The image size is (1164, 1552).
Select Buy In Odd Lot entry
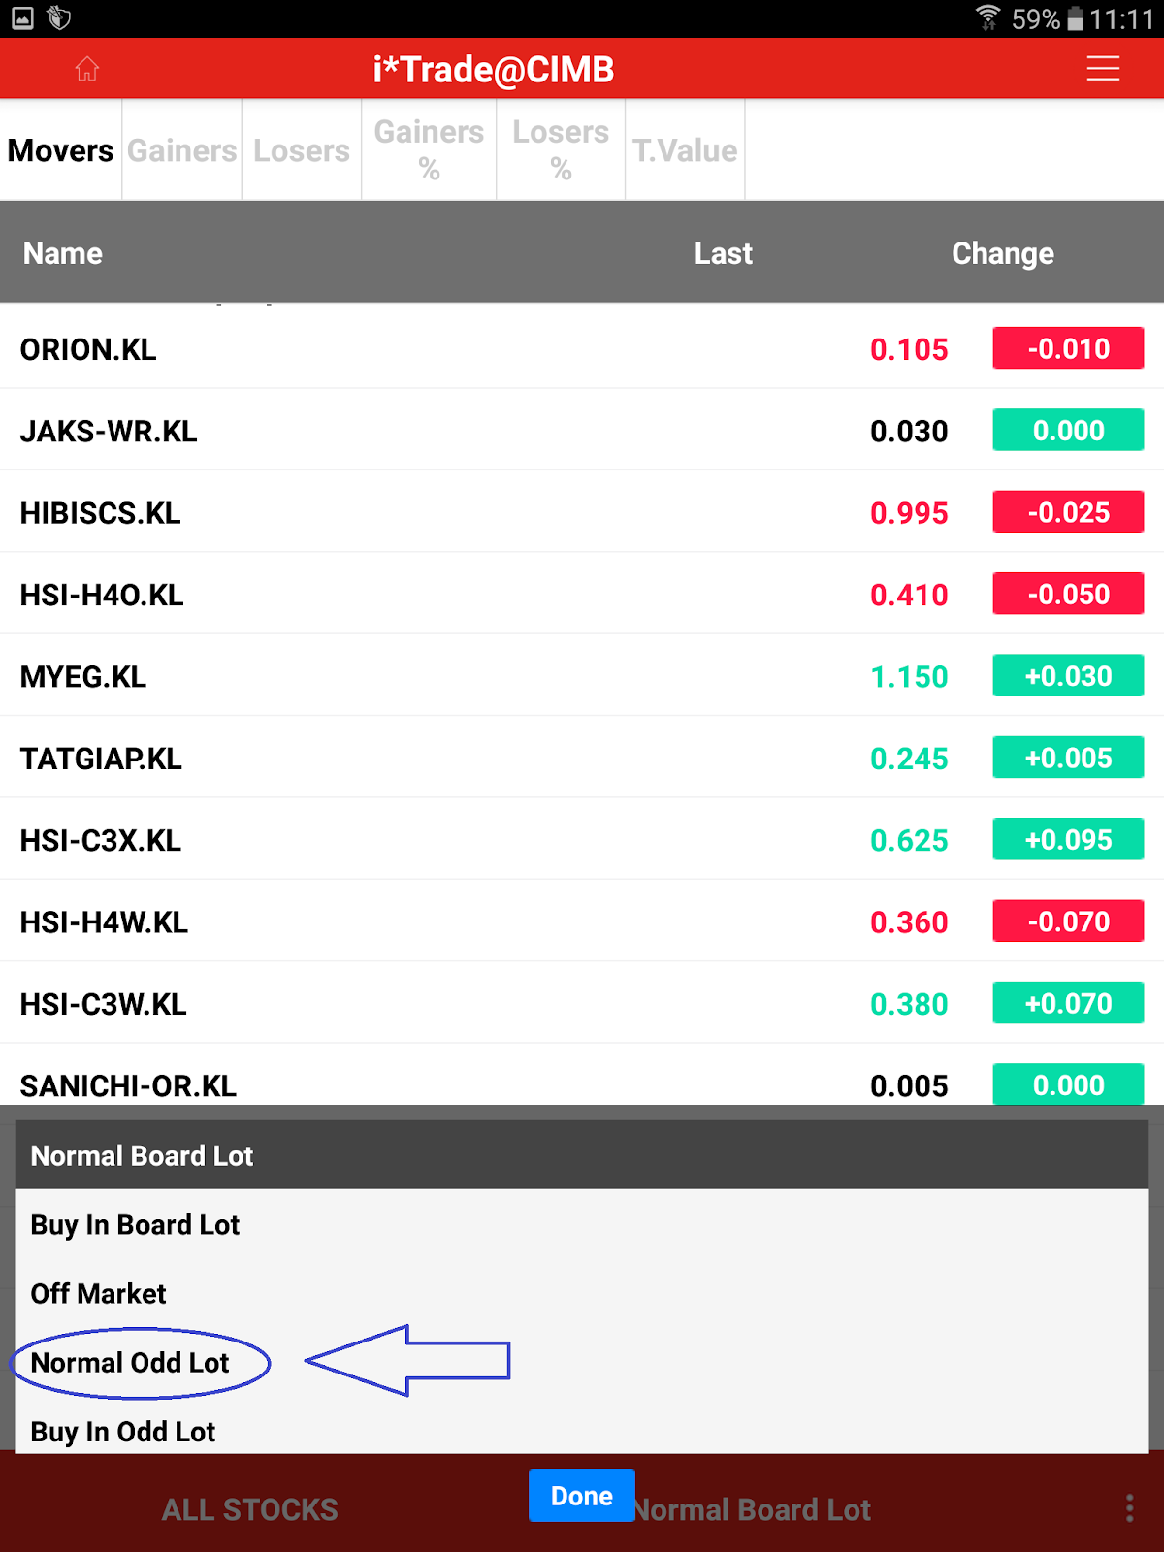[123, 1432]
